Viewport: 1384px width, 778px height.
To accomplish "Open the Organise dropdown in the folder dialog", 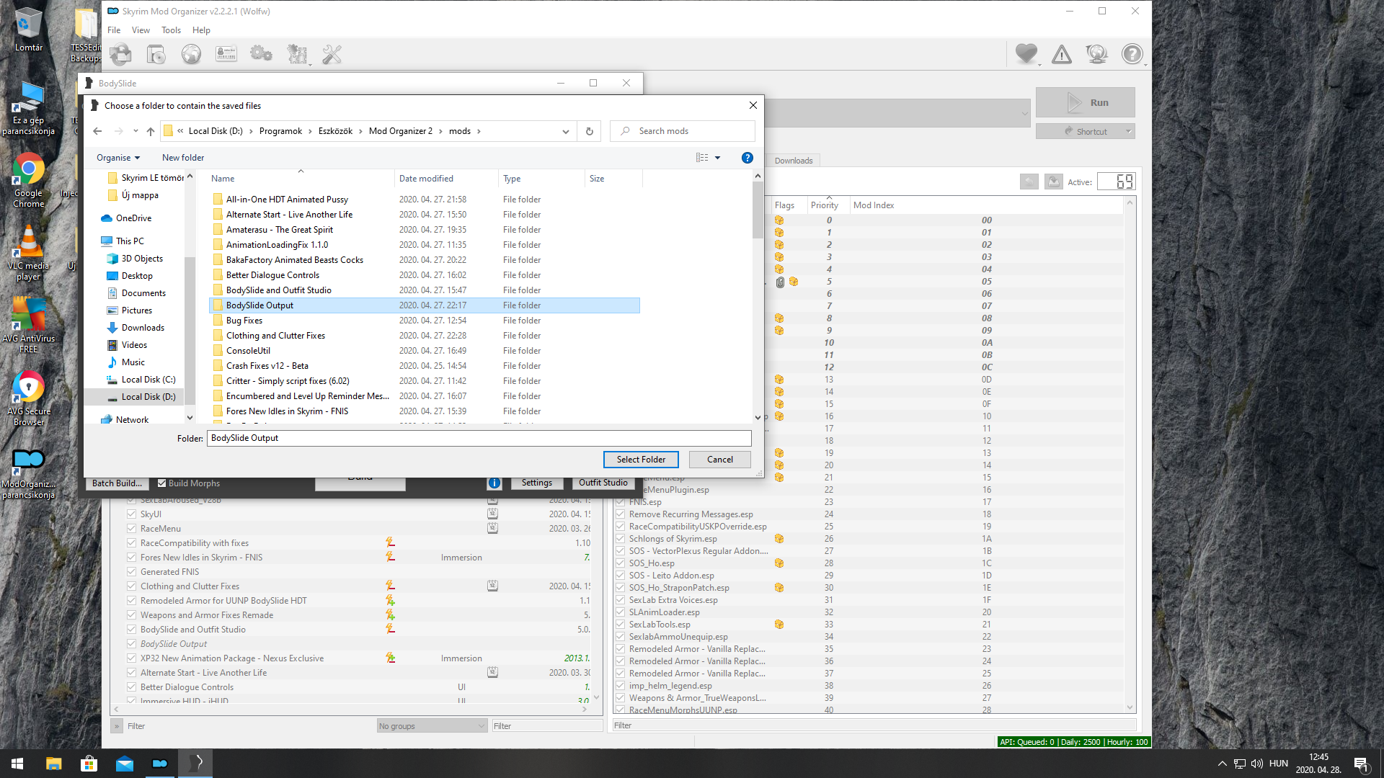I will 118,158.
